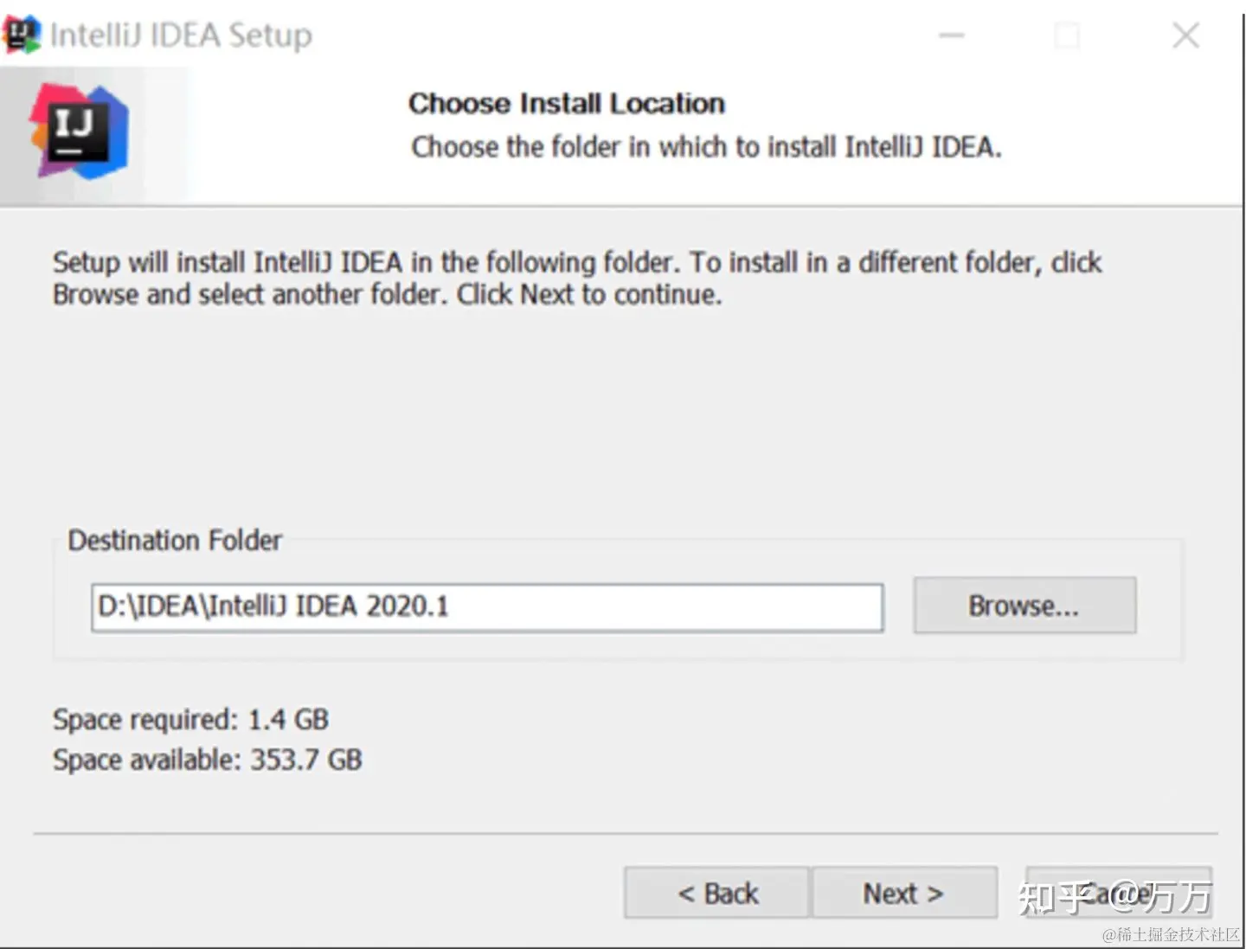Click the large IJ logo in header
Viewport: 1246px width, 949px height.
click(79, 131)
